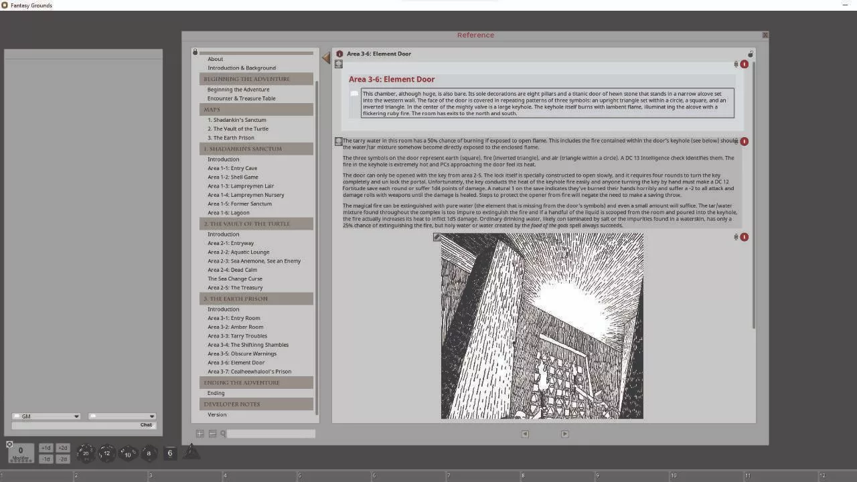
Task: Go to next reference page arrow
Action: 564,434
